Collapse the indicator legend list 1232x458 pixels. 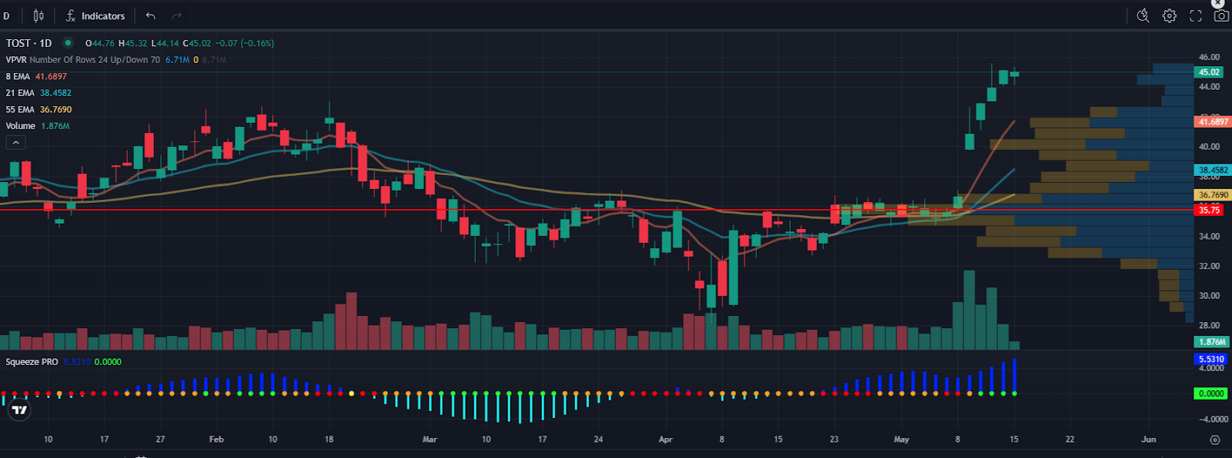point(15,142)
